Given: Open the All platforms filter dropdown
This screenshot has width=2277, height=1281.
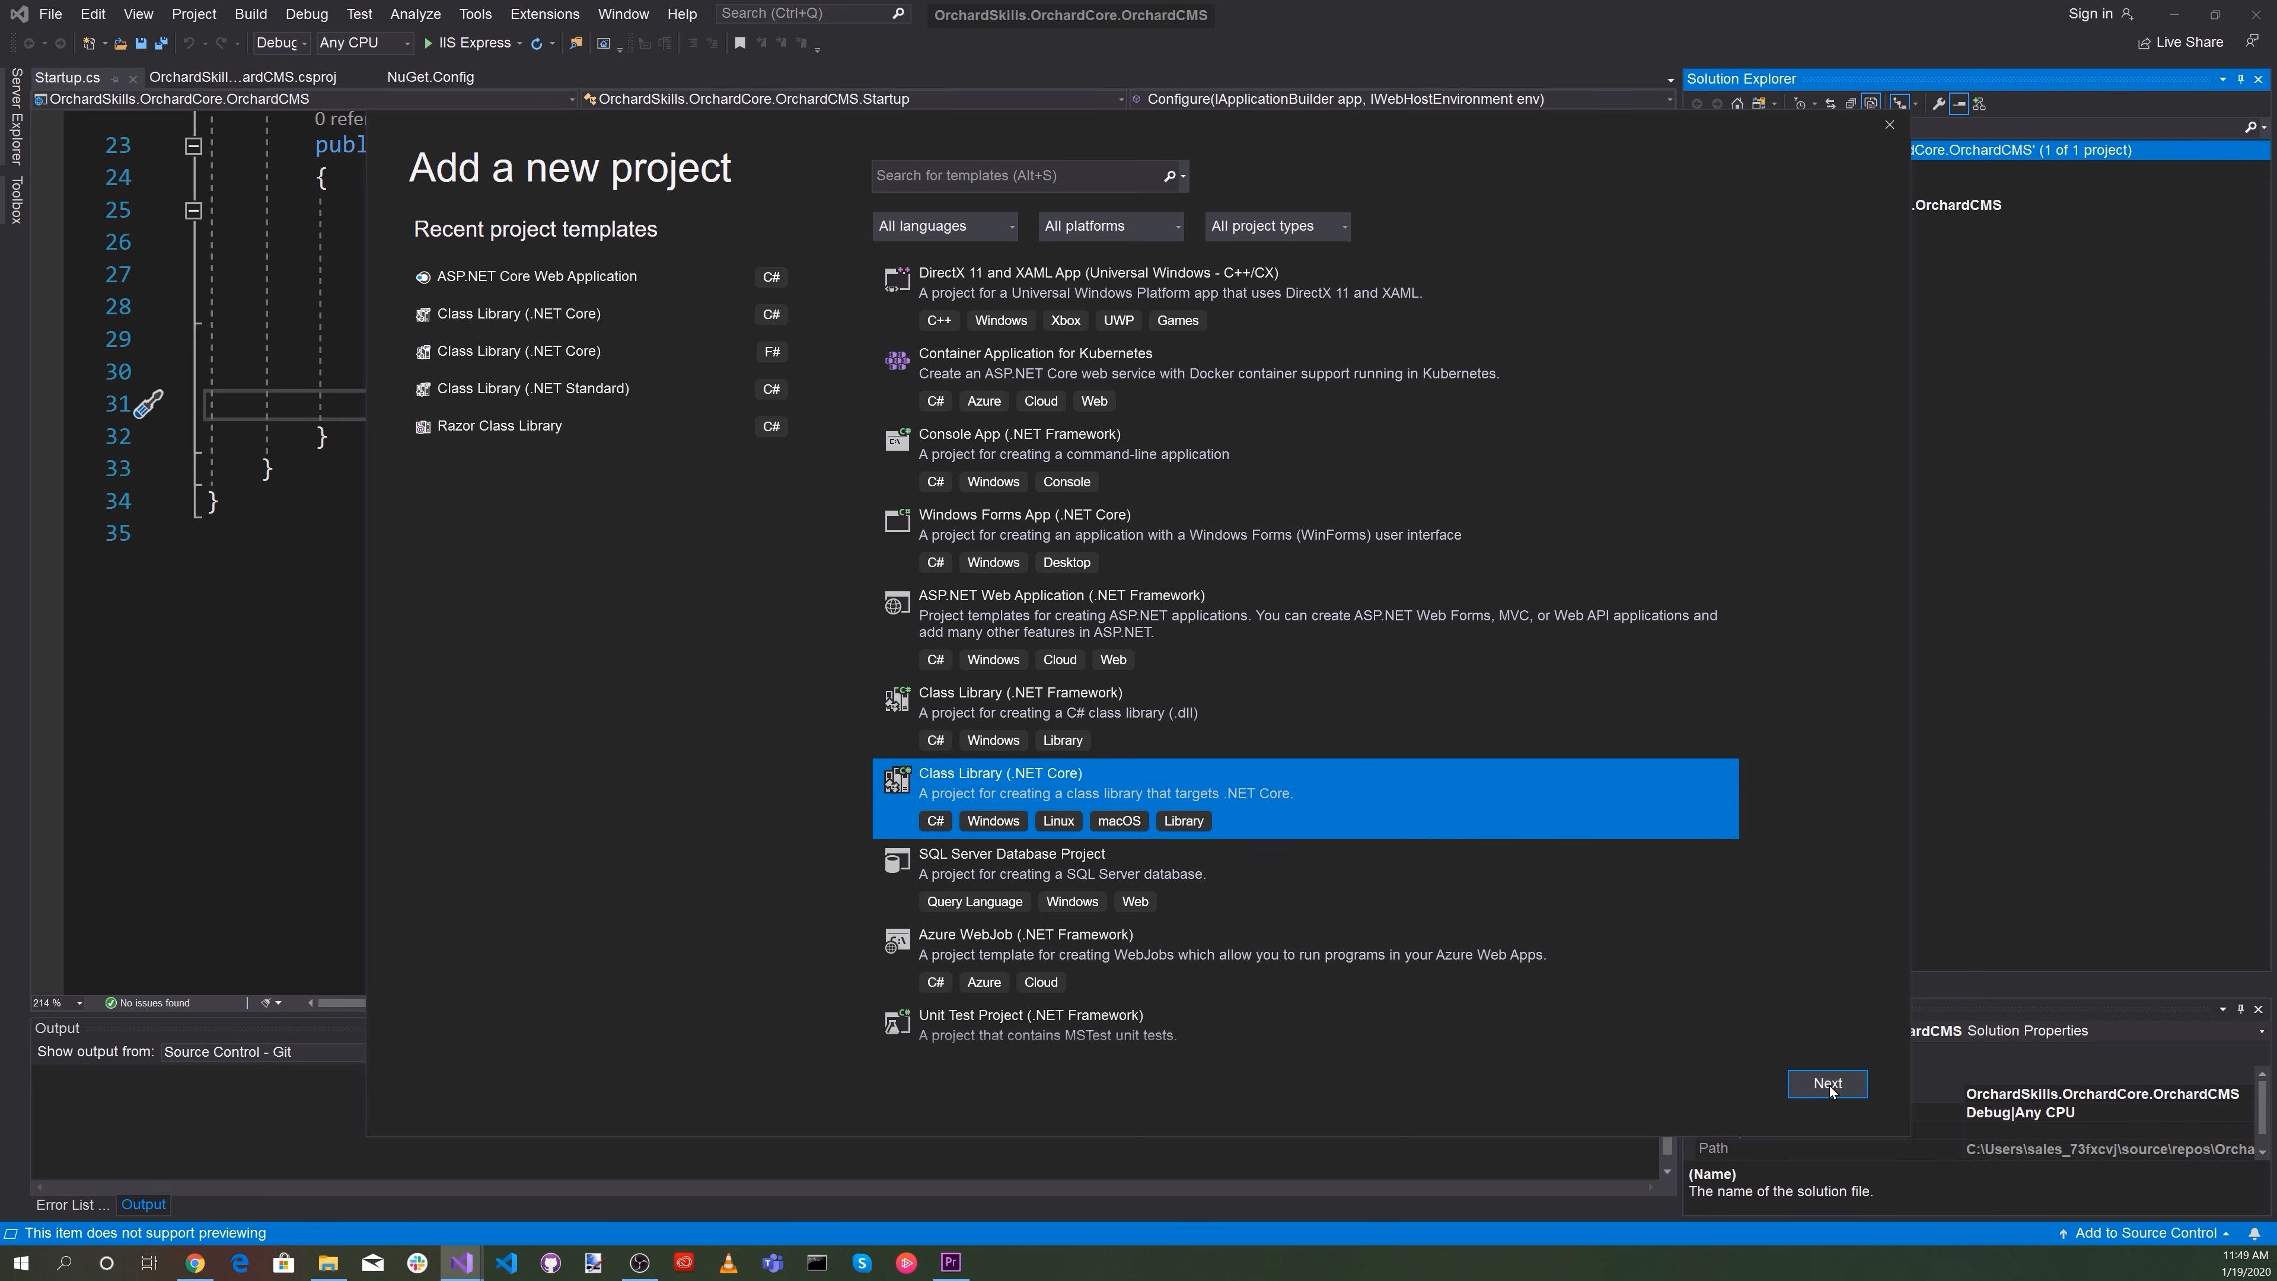Looking at the screenshot, I should point(1110,227).
